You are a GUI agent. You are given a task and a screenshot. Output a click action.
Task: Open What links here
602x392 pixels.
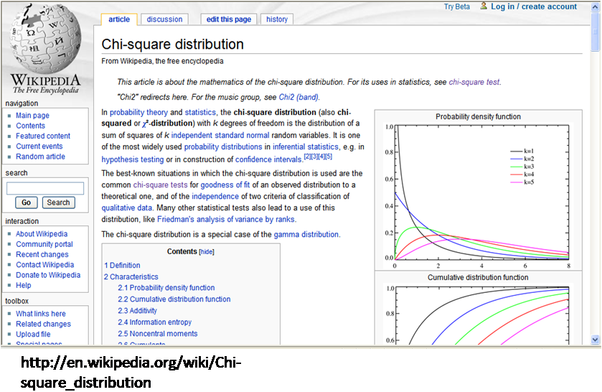click(x=41, y=314)
